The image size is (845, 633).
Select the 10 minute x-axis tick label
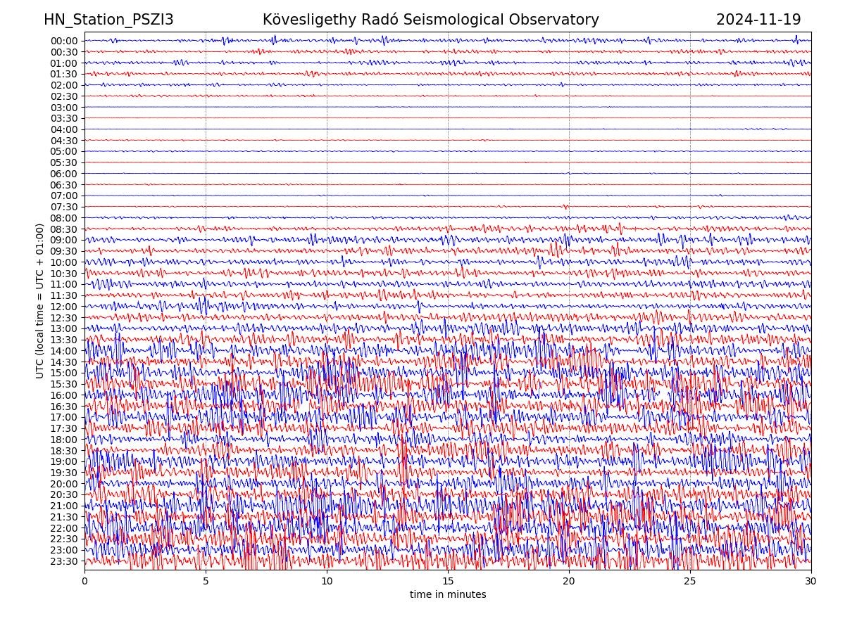point(327,582)
